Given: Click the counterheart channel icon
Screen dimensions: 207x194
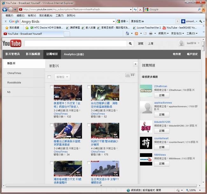Looking at the screenshot, I should click(x=146, y=143).
